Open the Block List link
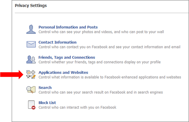 coord(47,103)
